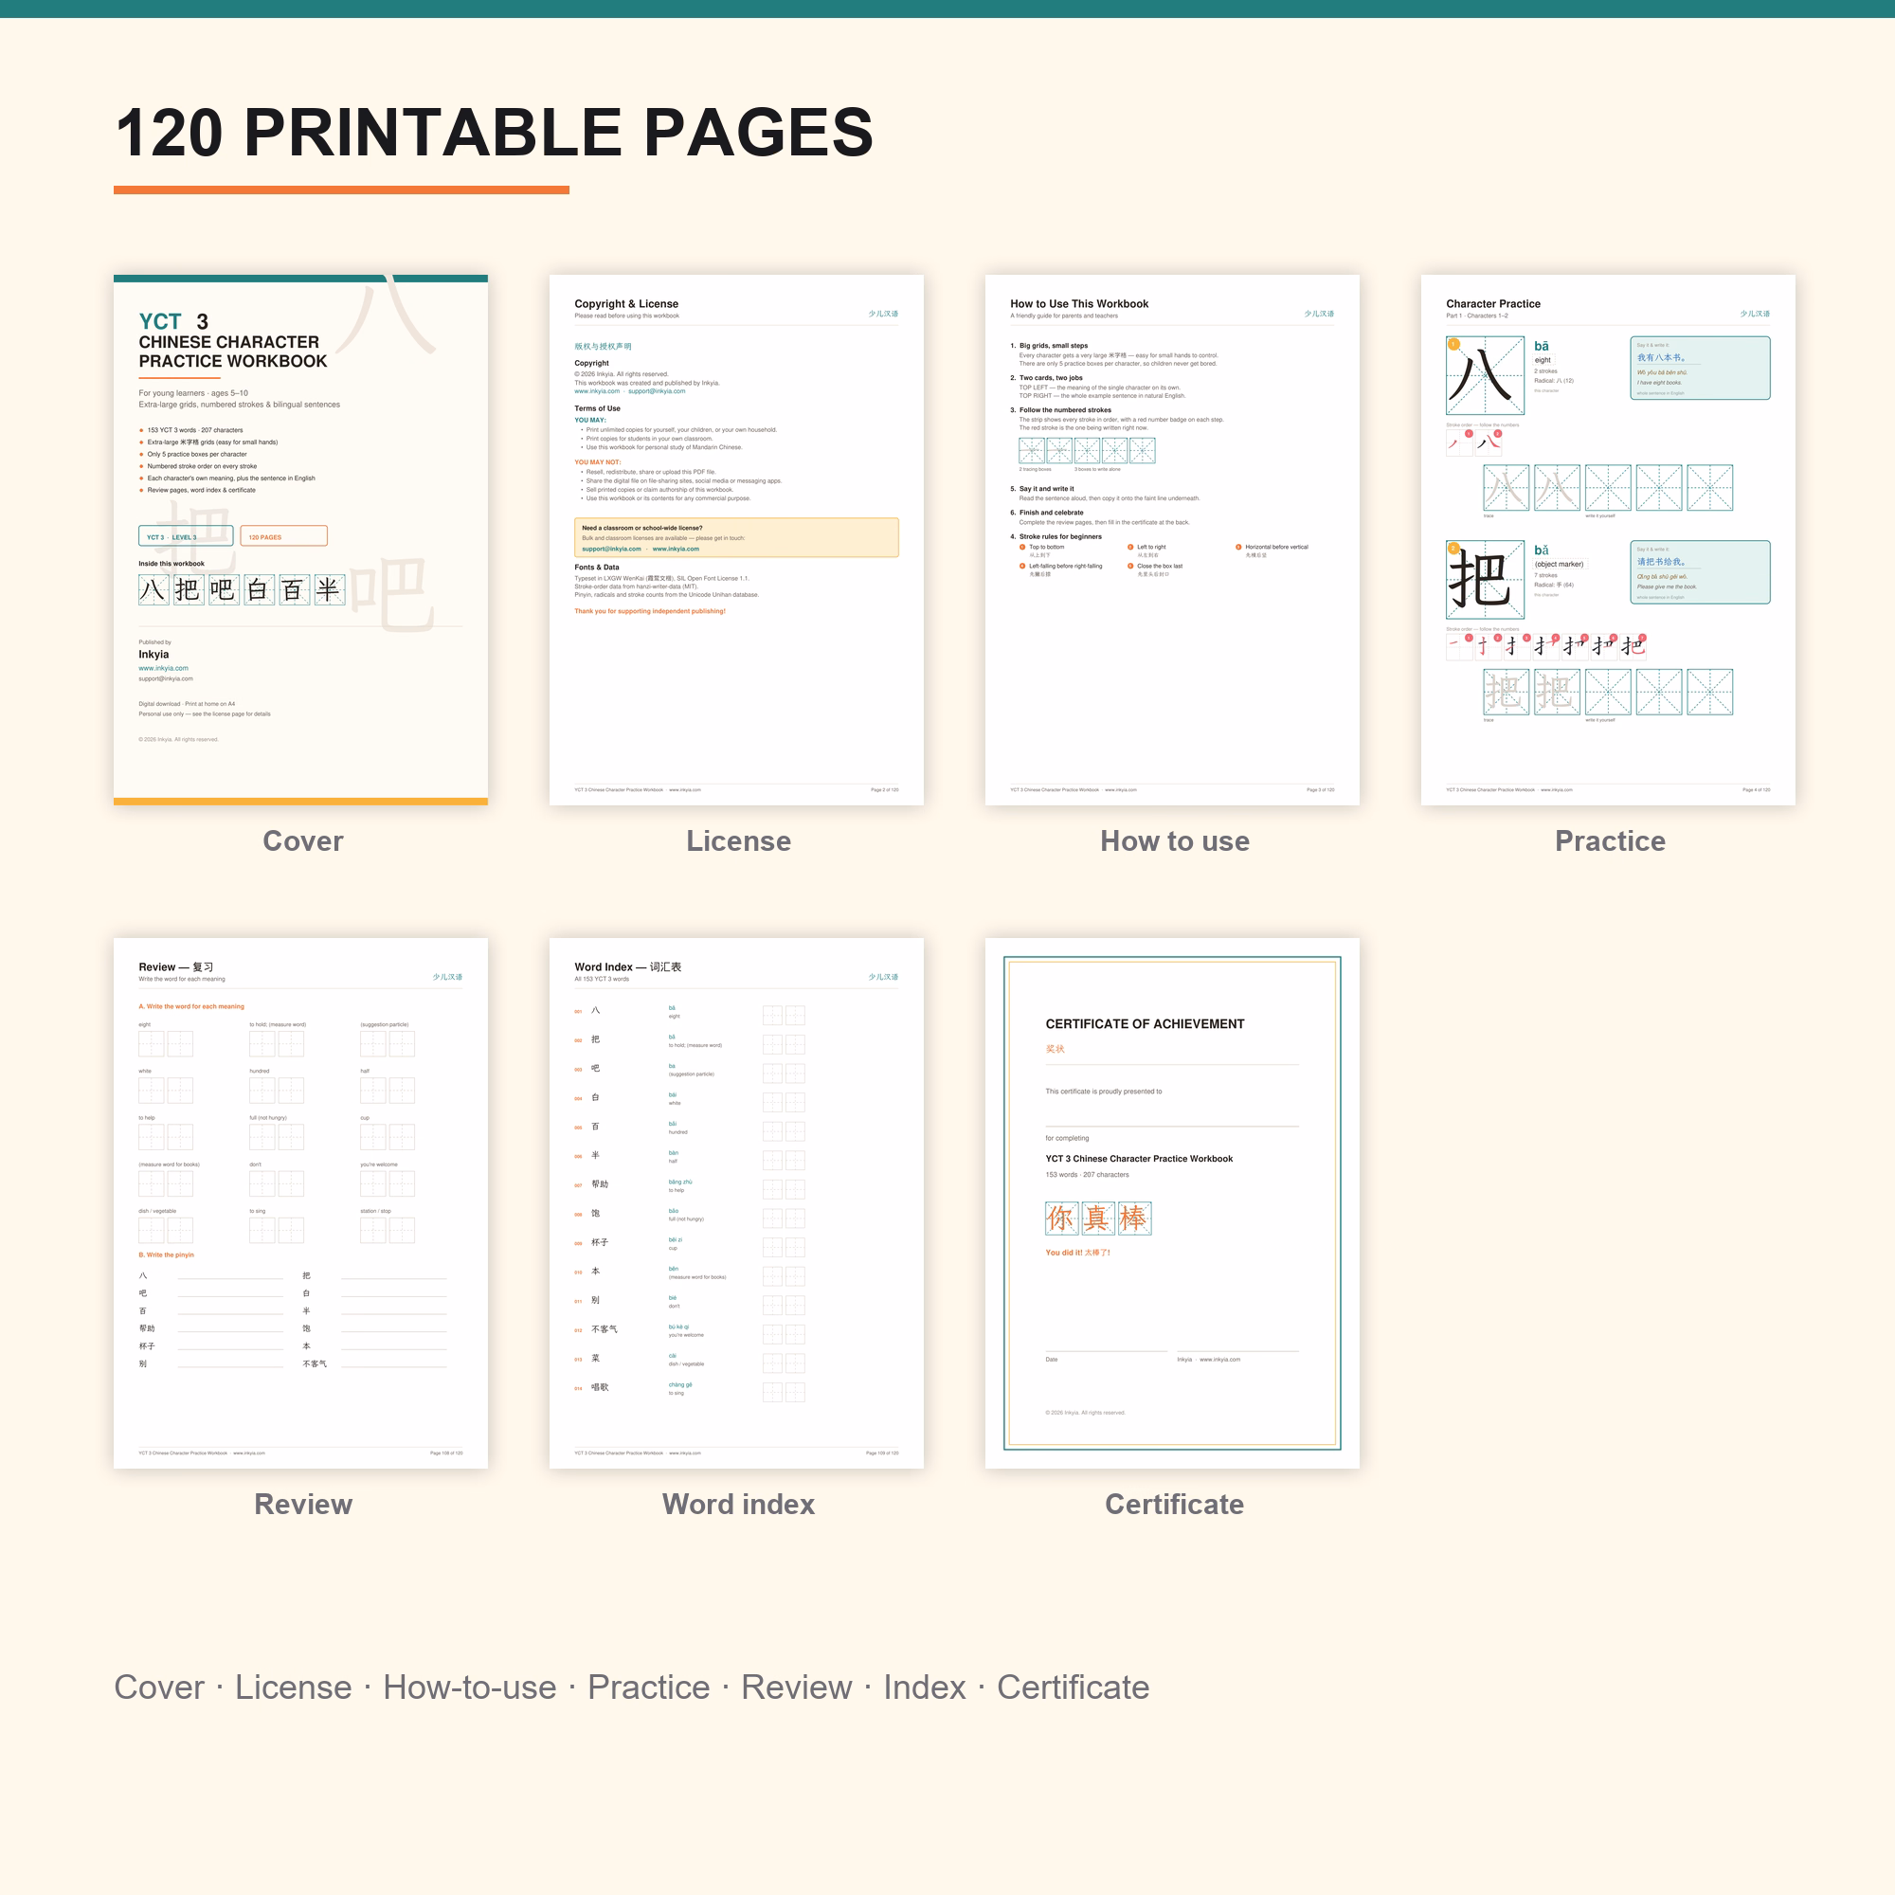Viewport: 1895px width, 1895px height.
Task: Open the Character Practice page thumbnail
Action: pyautogui.click(x=1608, y=539)
